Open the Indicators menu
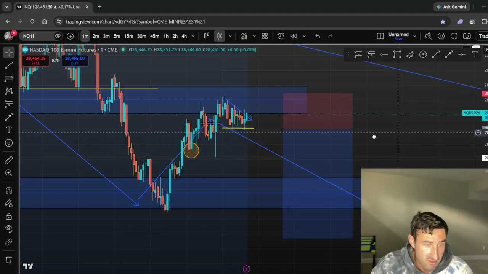The width and height of the screenshot is (488, 274). pos(244,36)
